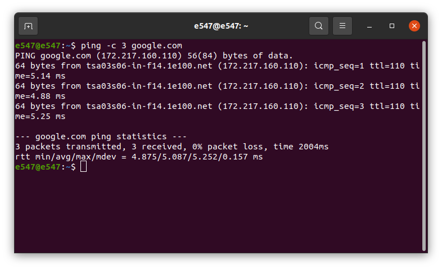The width and height of the screenshot is (442, 269).
Task: Open the hamburger menu
Action: (342, 26)
